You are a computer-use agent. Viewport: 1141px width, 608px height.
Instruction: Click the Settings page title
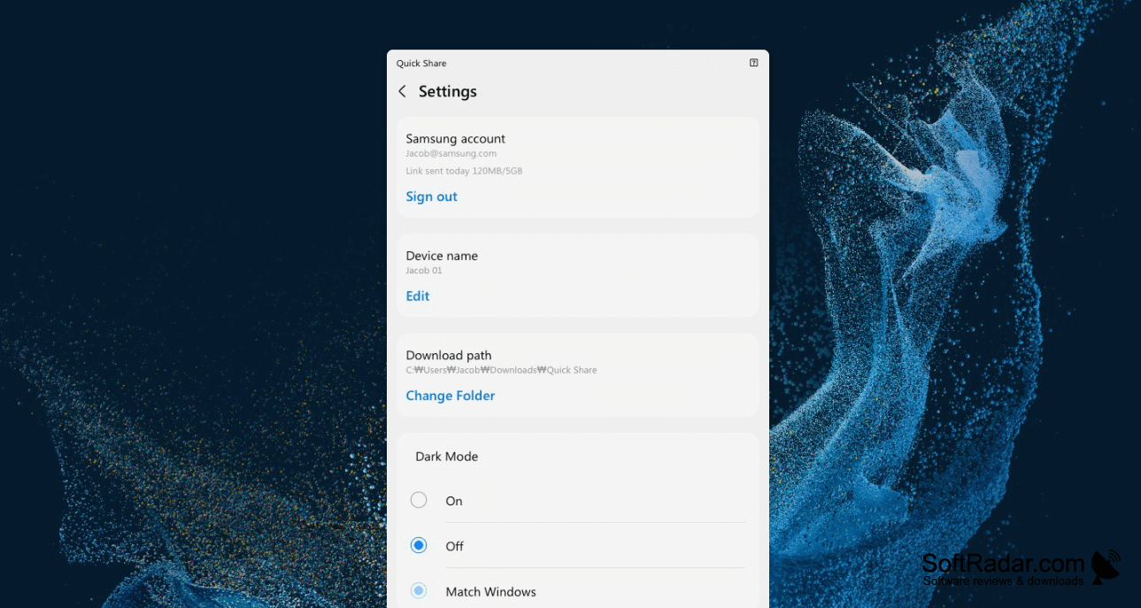447,91
